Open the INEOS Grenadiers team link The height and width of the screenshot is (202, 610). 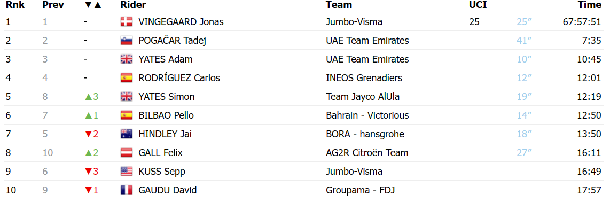[x=364, y=78]
